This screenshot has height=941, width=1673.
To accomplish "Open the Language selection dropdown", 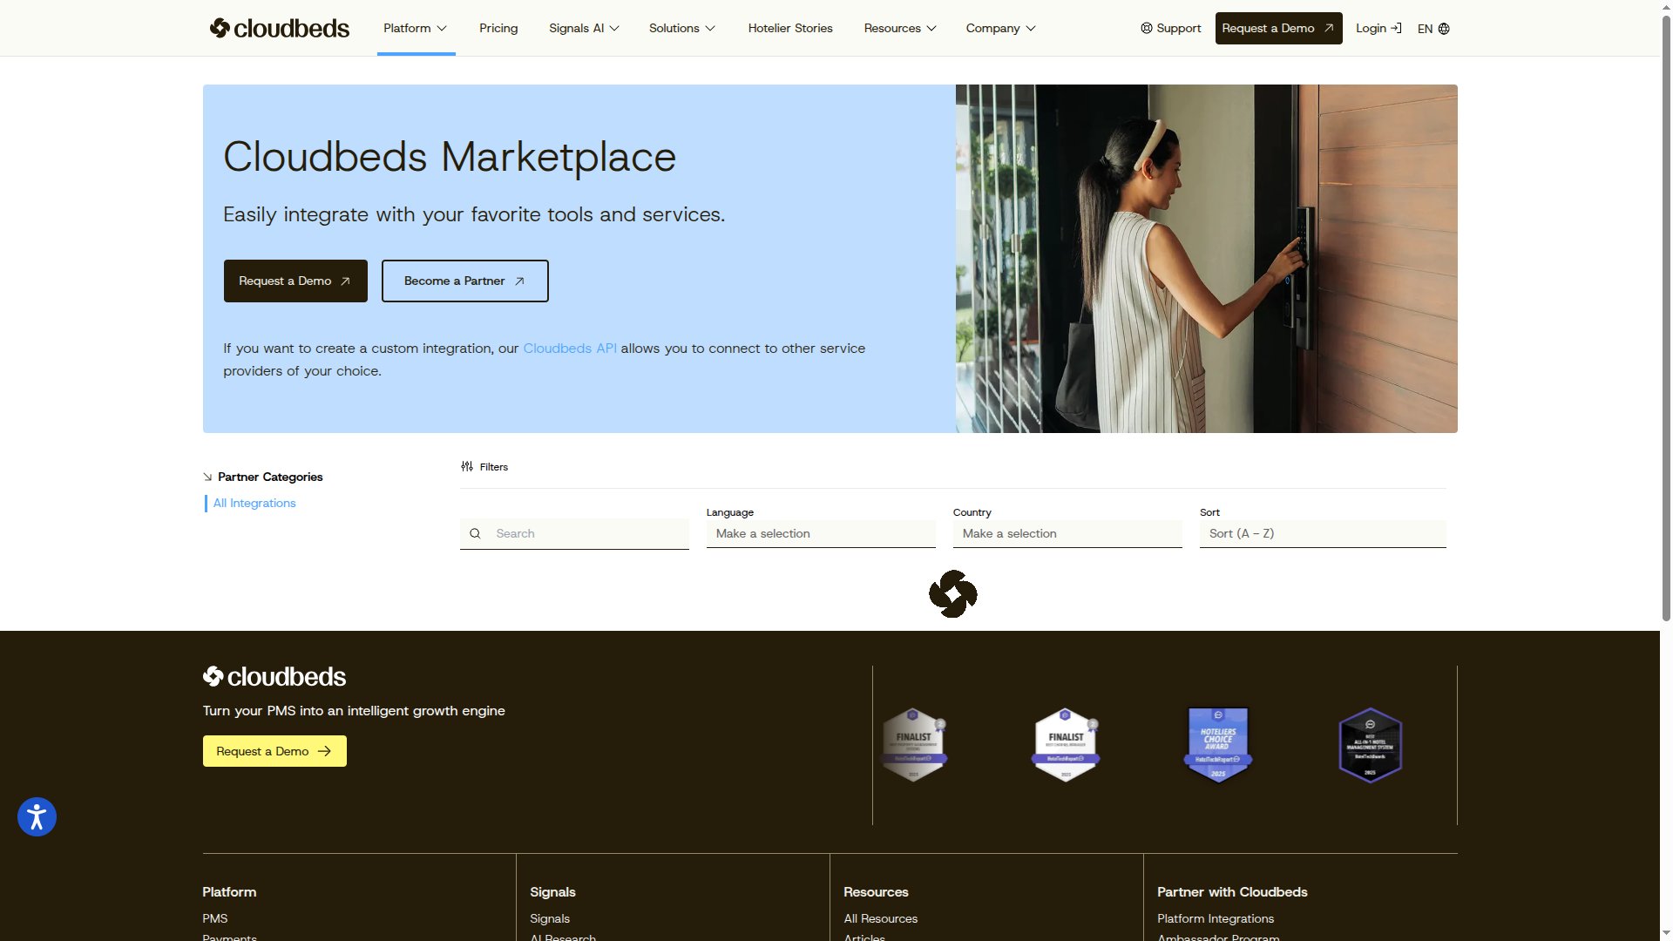I will pyautogui.click(x=820, y=533).
